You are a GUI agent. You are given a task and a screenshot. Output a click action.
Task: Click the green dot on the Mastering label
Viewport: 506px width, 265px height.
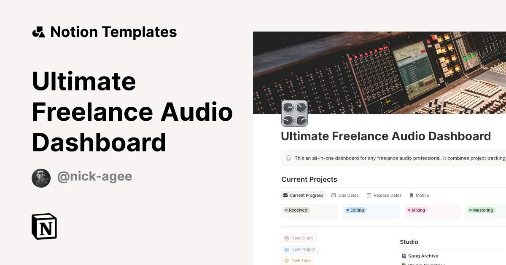[x=471, y=210]
